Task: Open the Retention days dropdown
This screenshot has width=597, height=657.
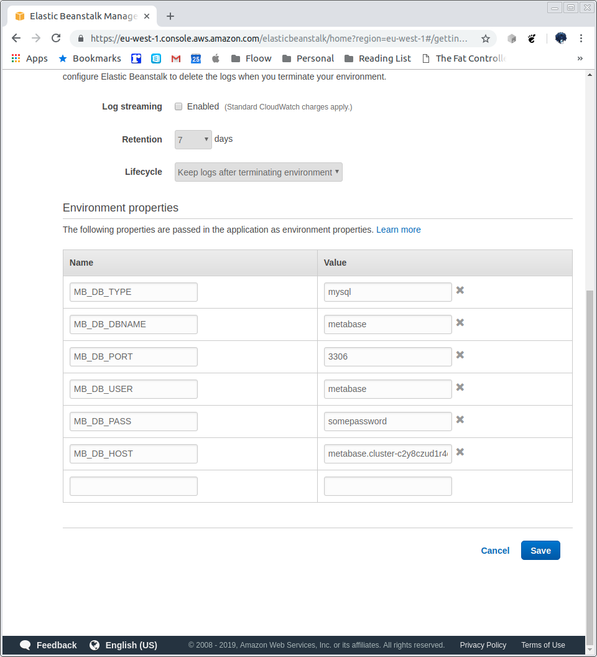Action: pyautogui.click(x=193, y=139)
